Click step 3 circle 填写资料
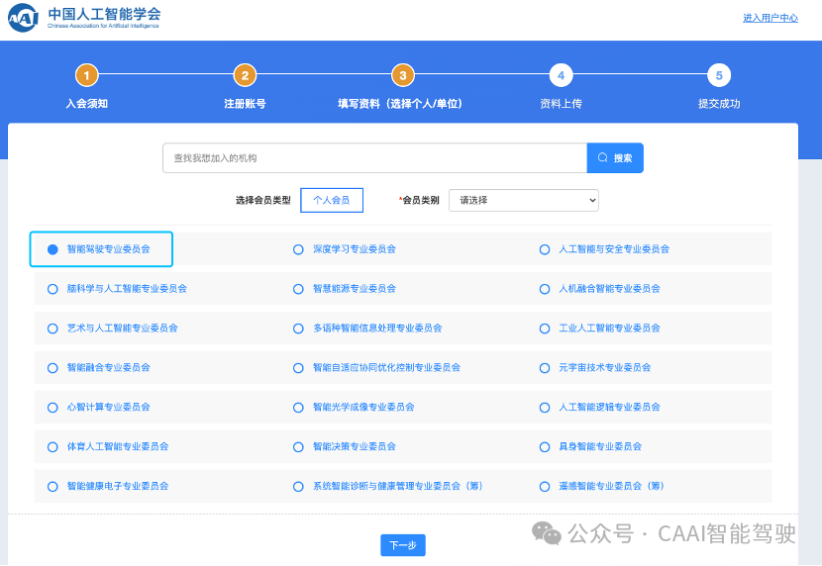Screen dimensions: 822x566 (403, 75)
